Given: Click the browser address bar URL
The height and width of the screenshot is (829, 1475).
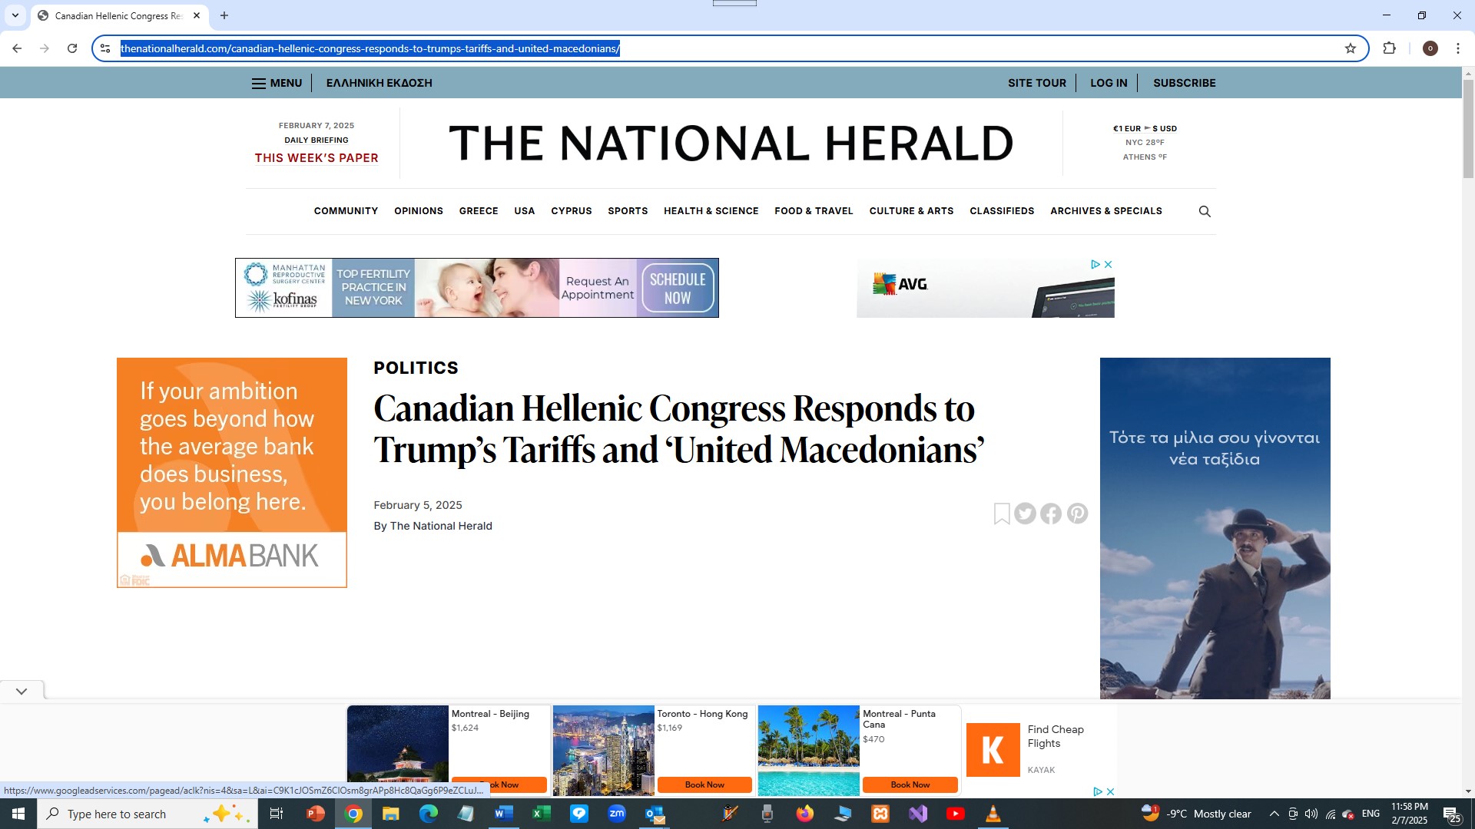Looking at the screenshot, I should click(x=370, y=48).
